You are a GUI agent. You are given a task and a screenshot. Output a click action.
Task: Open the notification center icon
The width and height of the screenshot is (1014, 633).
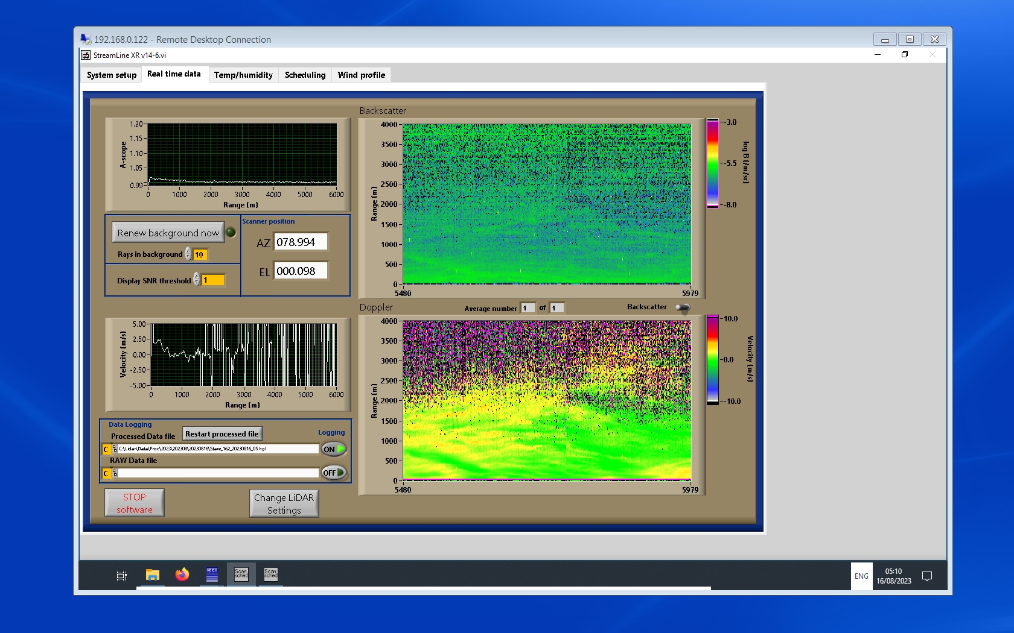927,576
